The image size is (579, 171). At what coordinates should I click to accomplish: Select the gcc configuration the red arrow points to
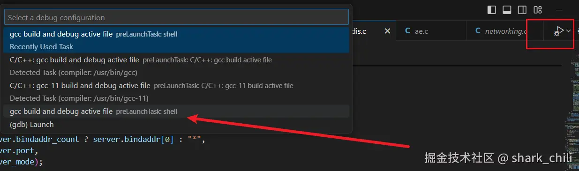[176, 112]
